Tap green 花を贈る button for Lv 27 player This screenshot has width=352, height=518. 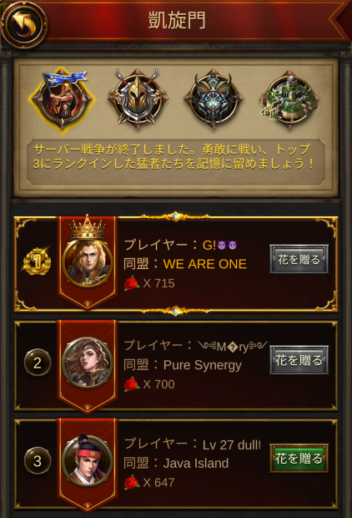299,458
